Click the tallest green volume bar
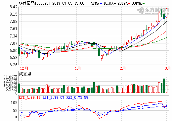The image size is (172, 121). pos(164,86)
